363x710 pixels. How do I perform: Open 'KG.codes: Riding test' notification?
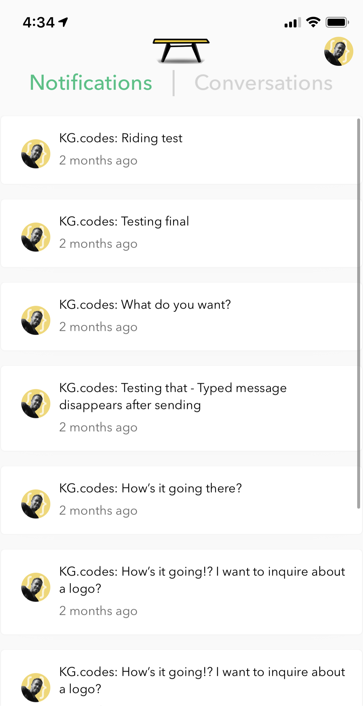point(181,150)
